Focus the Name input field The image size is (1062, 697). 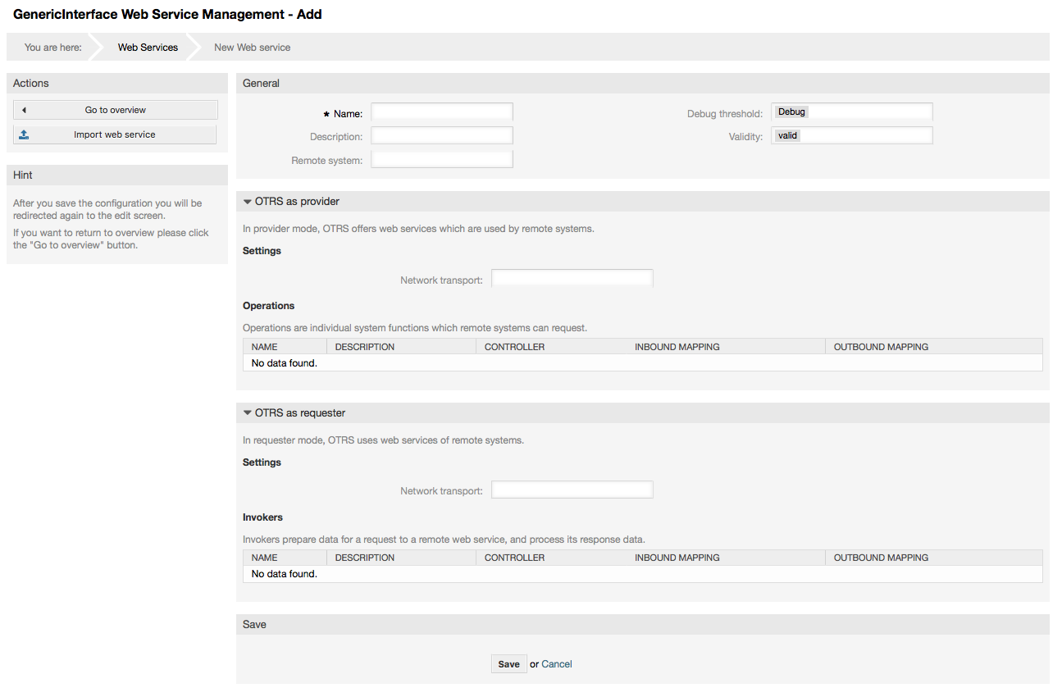[442, 112]
